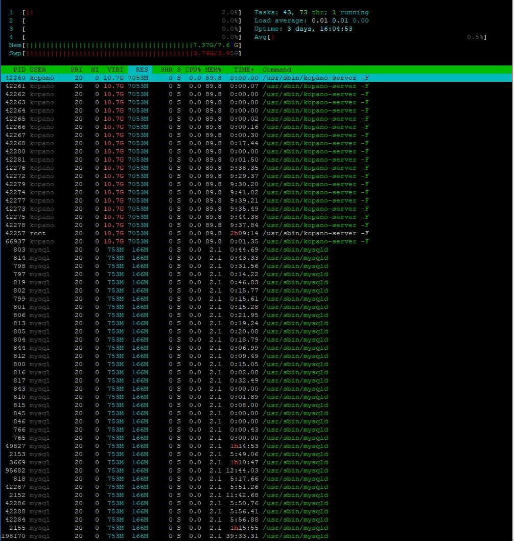Select the highlighted process row 42260
Image resolution: width=514 pixels, height=541 pixels.
(x=256, y=78)
